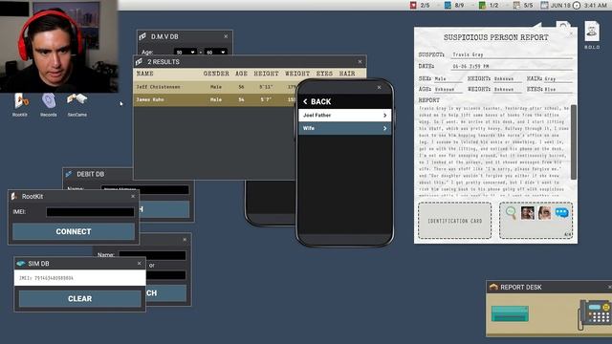
Task: Click the IMEI input field in RootKit
Action: 90,212
